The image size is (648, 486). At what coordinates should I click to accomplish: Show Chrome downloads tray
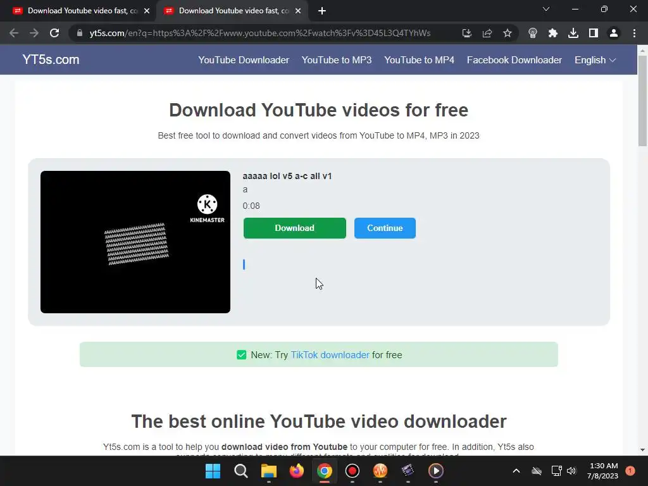pyautogui.click(x=573, y=33)
